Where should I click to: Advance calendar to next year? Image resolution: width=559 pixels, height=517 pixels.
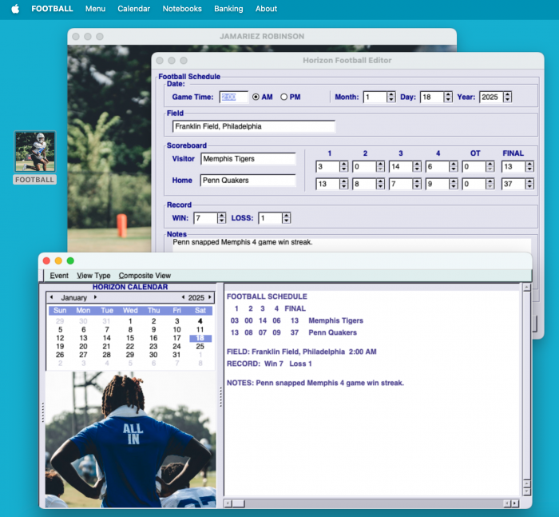click(x=212, y=297)
